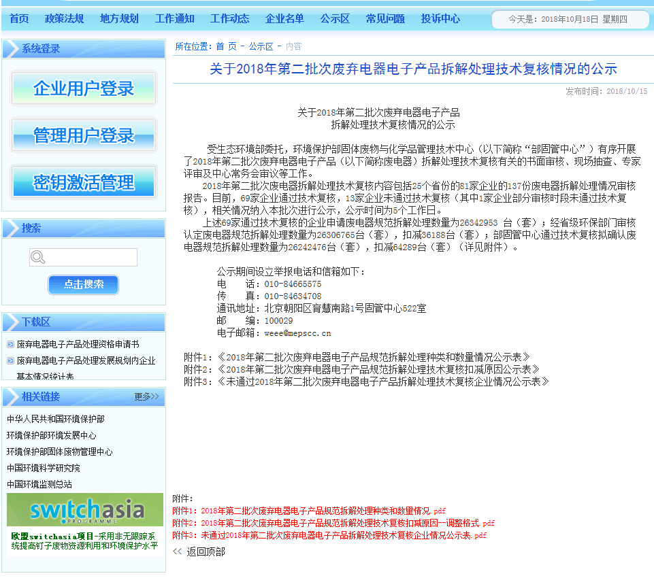Expand 更多>> in 相关链接 panel
This screenshot has height=578, width=654.
(146, 396)
